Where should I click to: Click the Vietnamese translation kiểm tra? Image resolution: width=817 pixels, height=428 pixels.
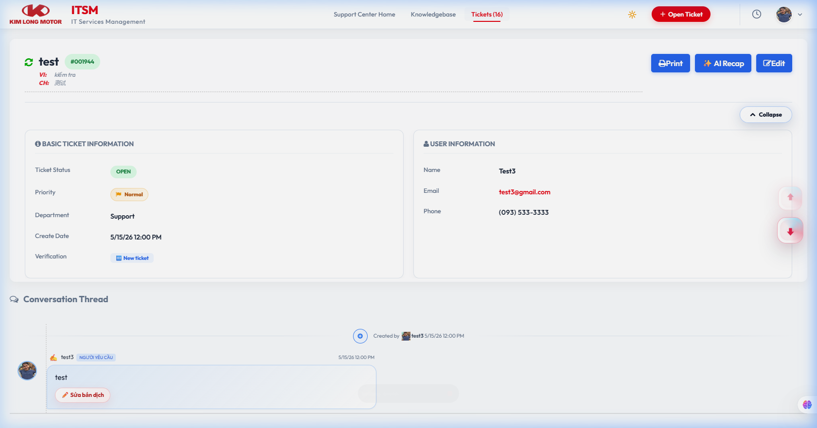[x=65, y=75]
